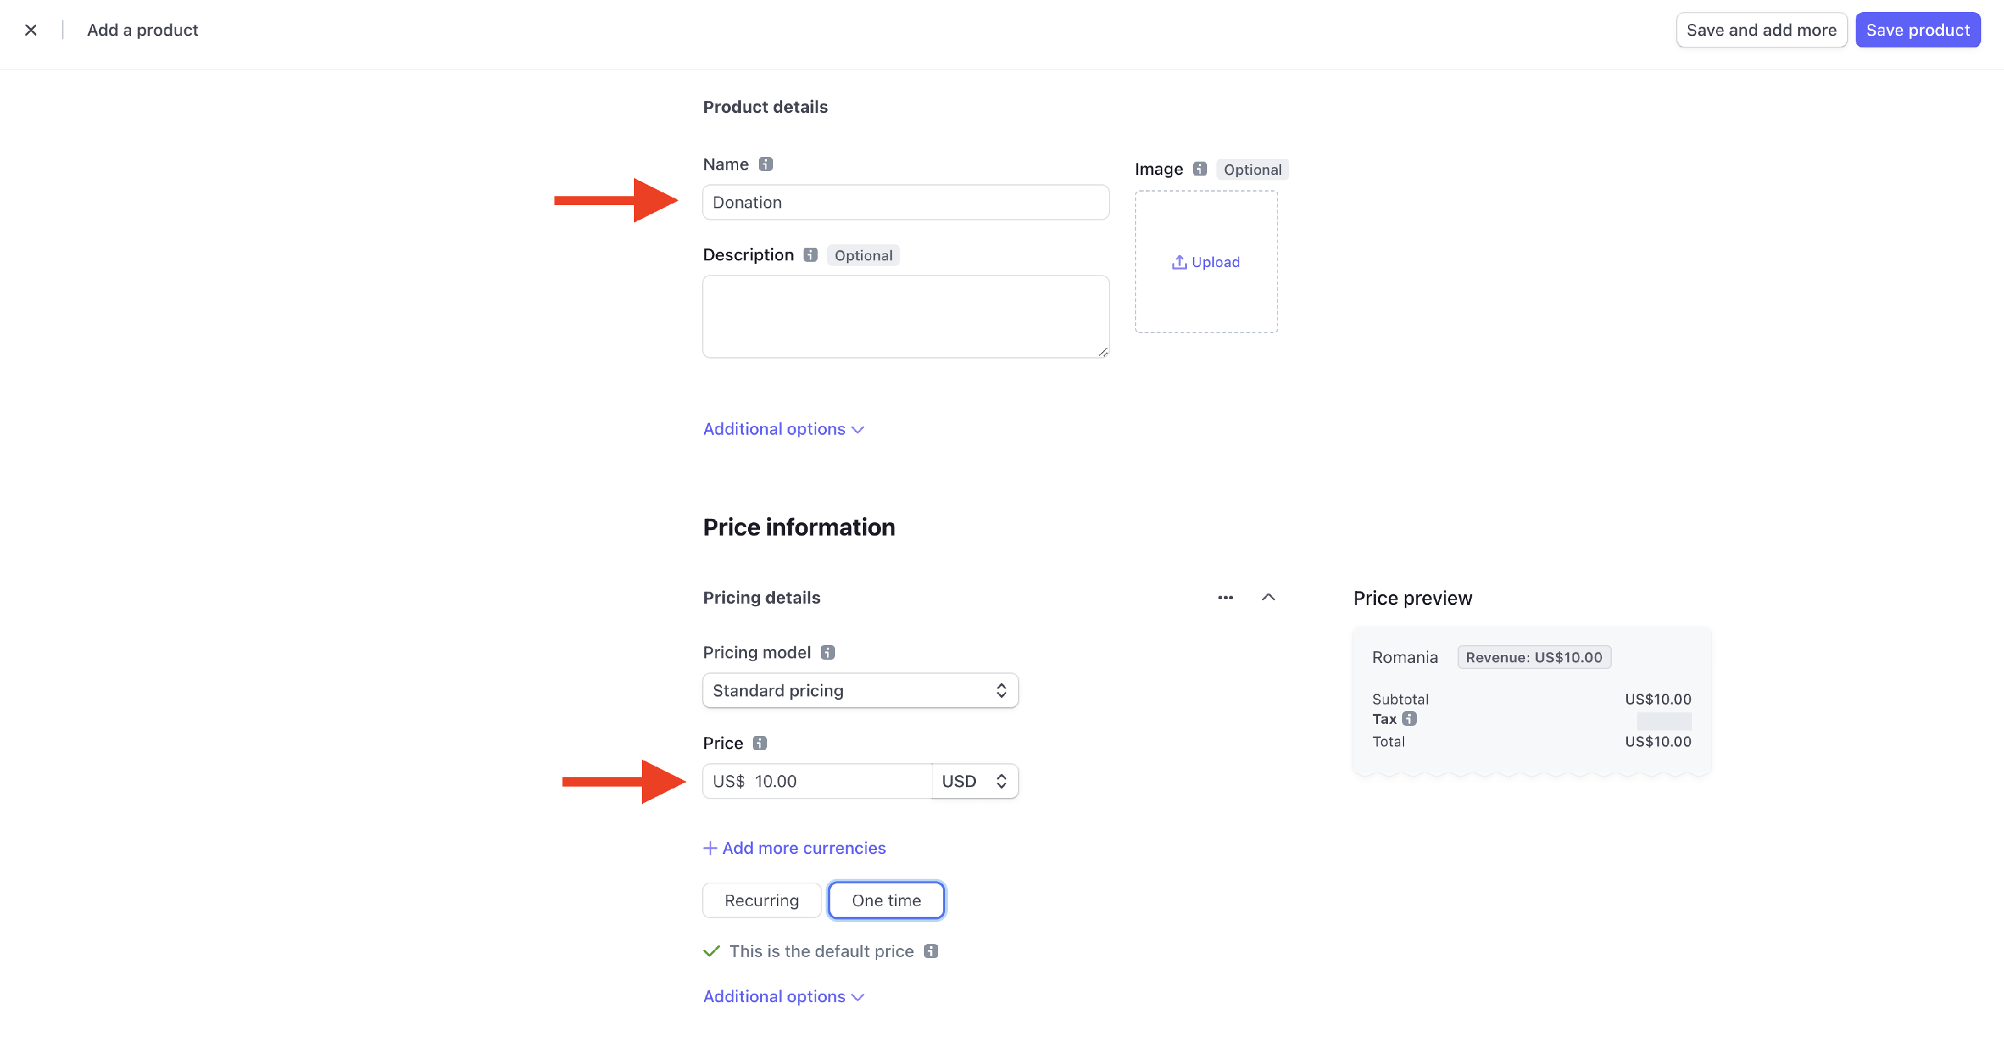This screenshot has width=2004, height=1059.
Task: Open the three-dot menu in Pricing details
Action: click(1225, 597)
